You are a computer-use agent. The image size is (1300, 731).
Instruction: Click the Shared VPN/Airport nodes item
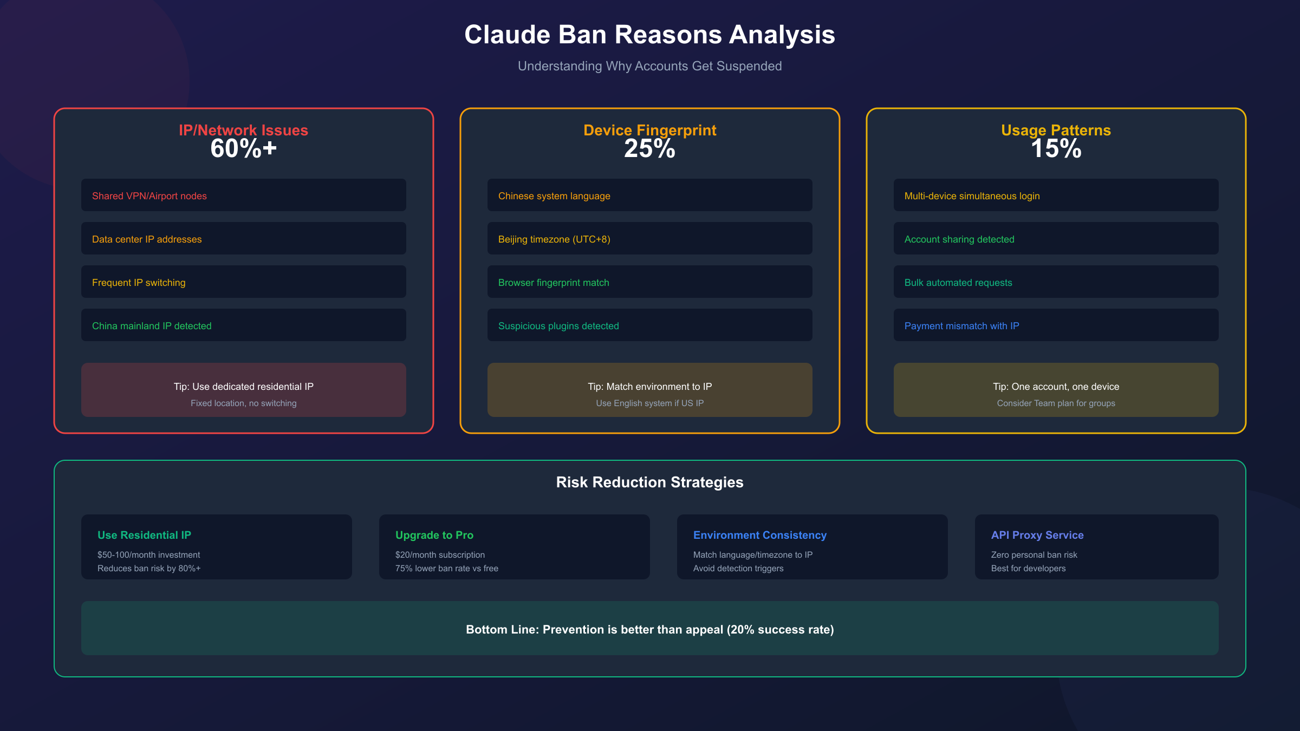point(243,195)
